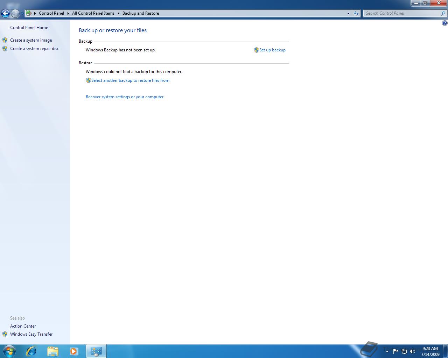Screen dimensions: 448x358
Task: Open Action Center under See also
Action: pos(23,326)
